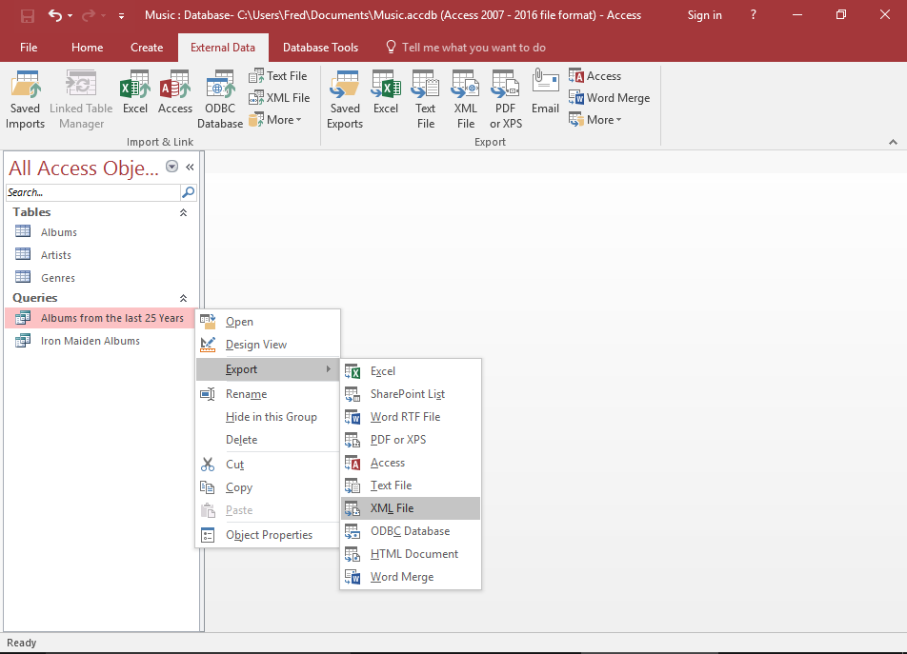
Task: Open the Export submenu entry in the context menu
Action: (268, 369)
